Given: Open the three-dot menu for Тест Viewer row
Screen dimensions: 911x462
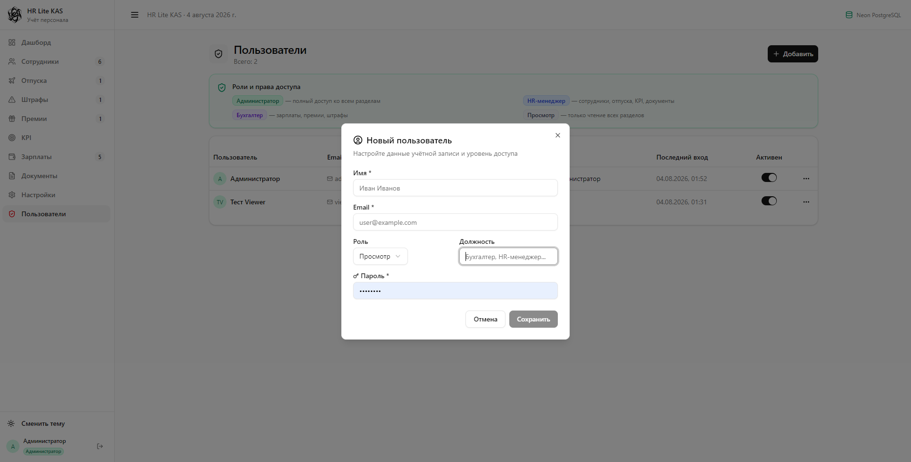Looking at the screenshot, I should 806,202.
